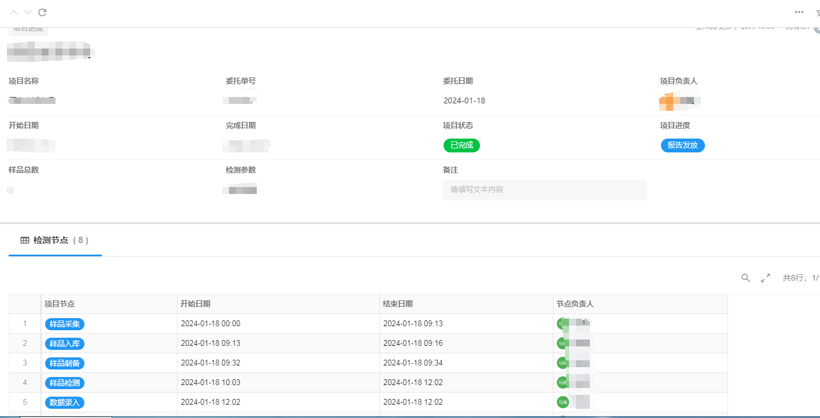Viewport: 820px width, 418px height.
Task: Click the 项目节点 column header
Action: pos(60,304)
